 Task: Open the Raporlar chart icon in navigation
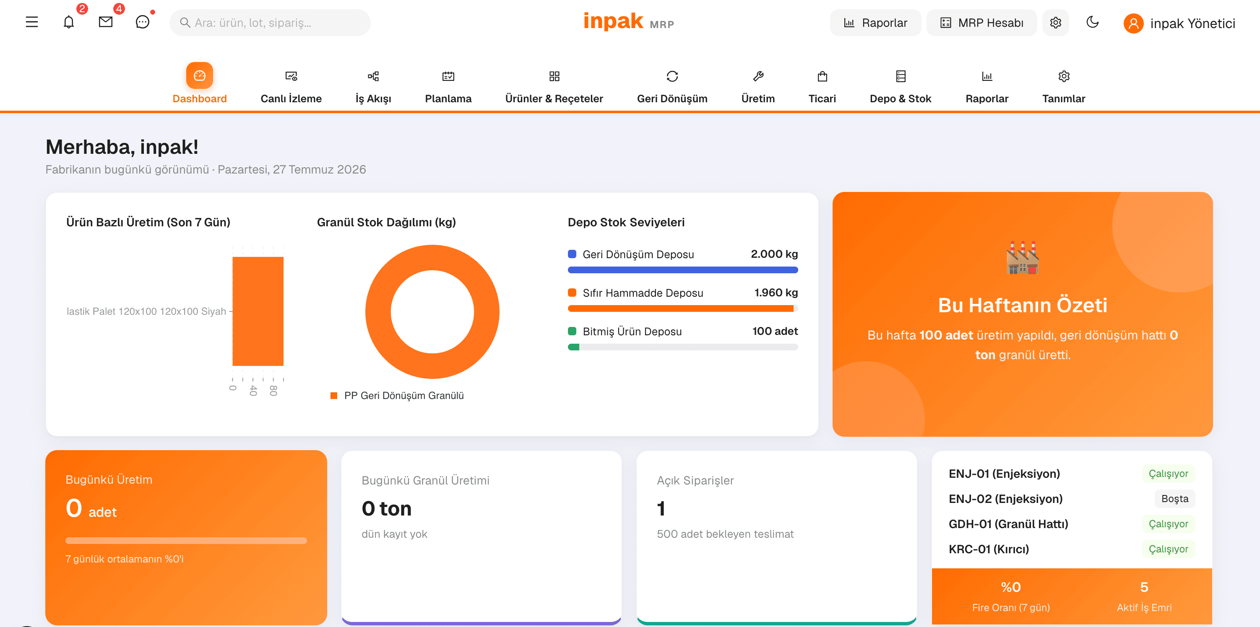987,76
